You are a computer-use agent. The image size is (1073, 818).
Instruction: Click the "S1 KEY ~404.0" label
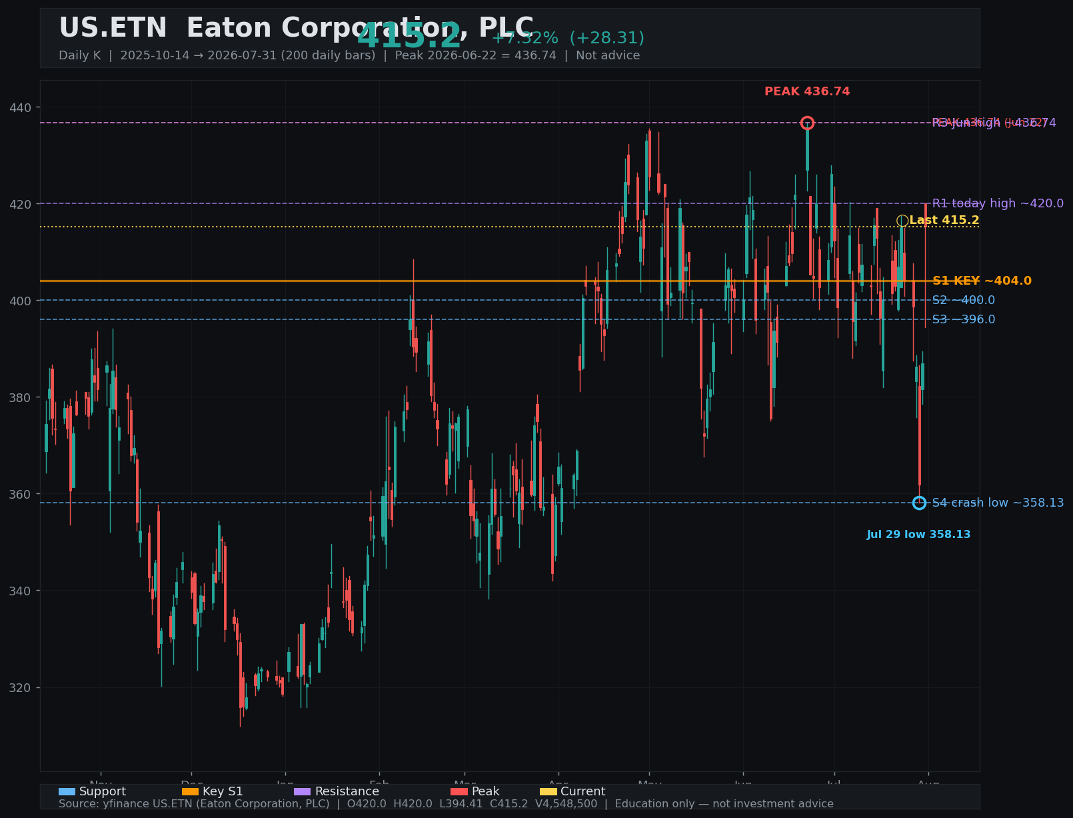982,281
